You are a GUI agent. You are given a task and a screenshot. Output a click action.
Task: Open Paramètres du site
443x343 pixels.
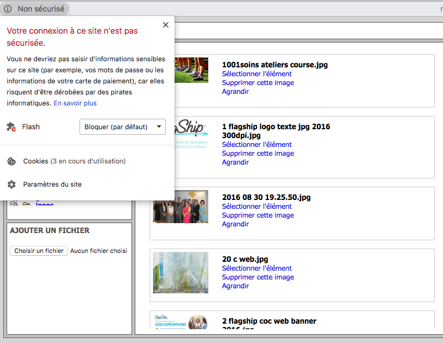tap(52, 184)
